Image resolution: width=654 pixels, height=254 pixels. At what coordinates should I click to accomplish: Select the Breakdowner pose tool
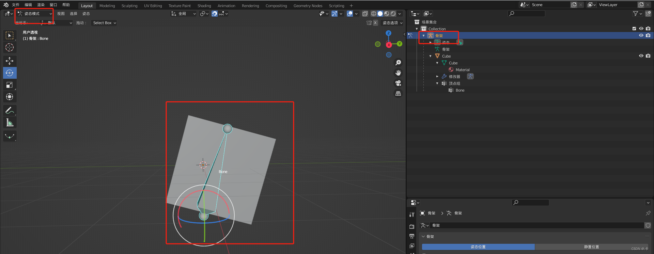click(10, 136)
